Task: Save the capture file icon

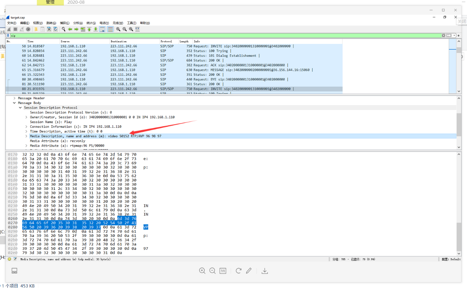Action: [x=43, y=29]
